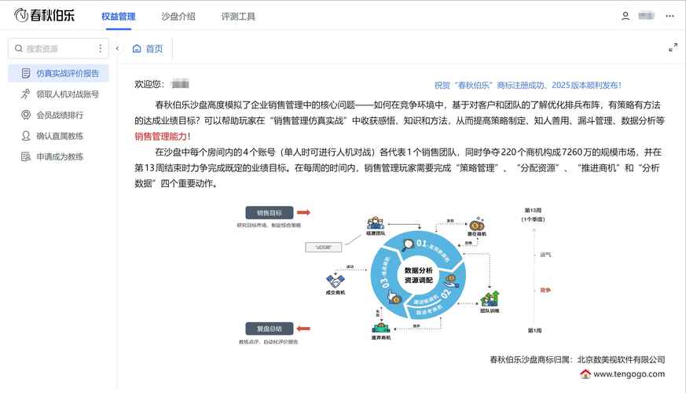Viewport: 686px width, 393px height.
Task: Click the home icon beside 首页
Action: point(137,49)
